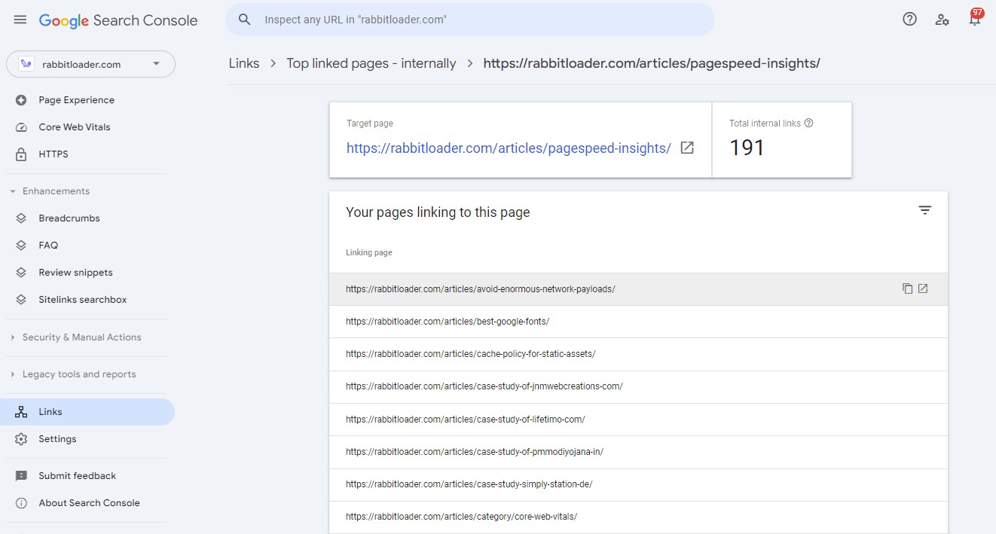Open the Help question mark icon
This screenshot has width=996, height=534.
(909, 20)
